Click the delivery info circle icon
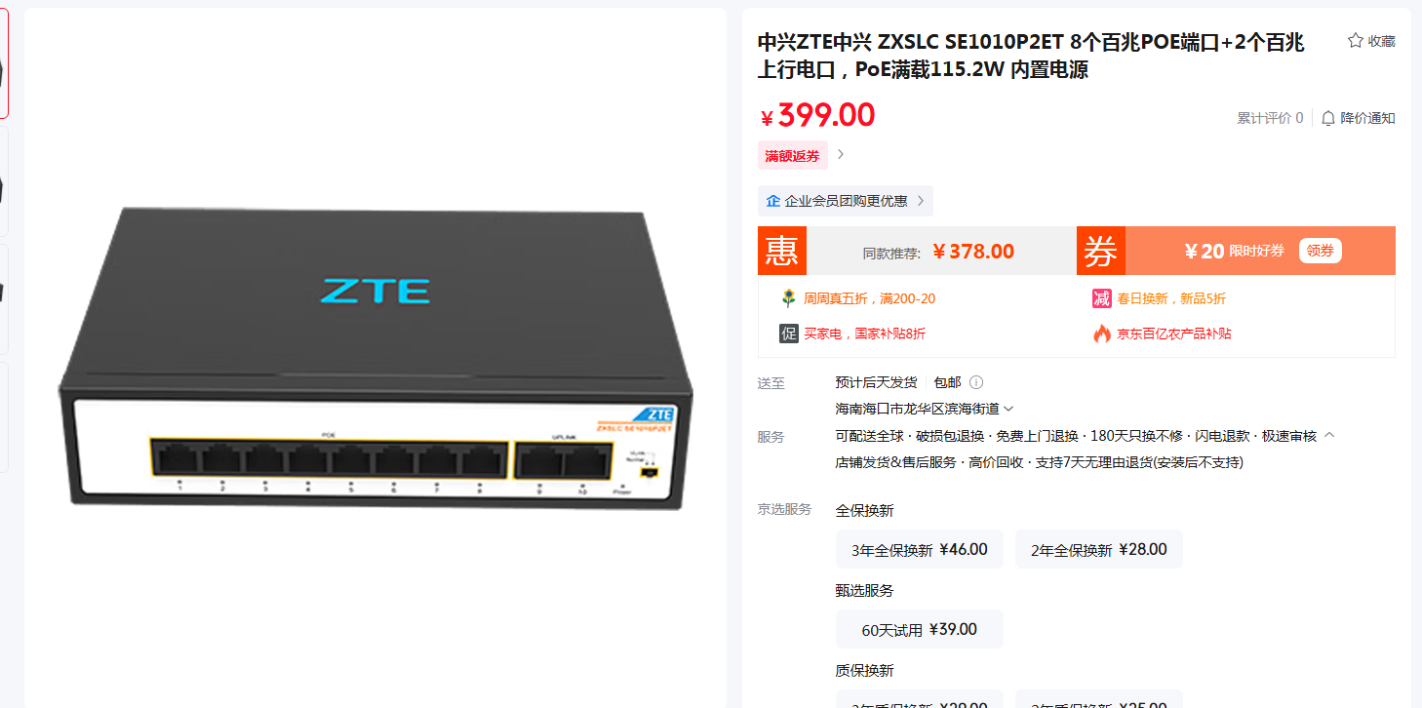 (x=976, y=382)
